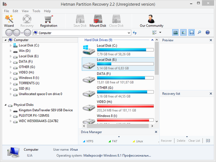Click Mount Disk toolbar icon
The image size is (216, 162).
tap(98, 19)
